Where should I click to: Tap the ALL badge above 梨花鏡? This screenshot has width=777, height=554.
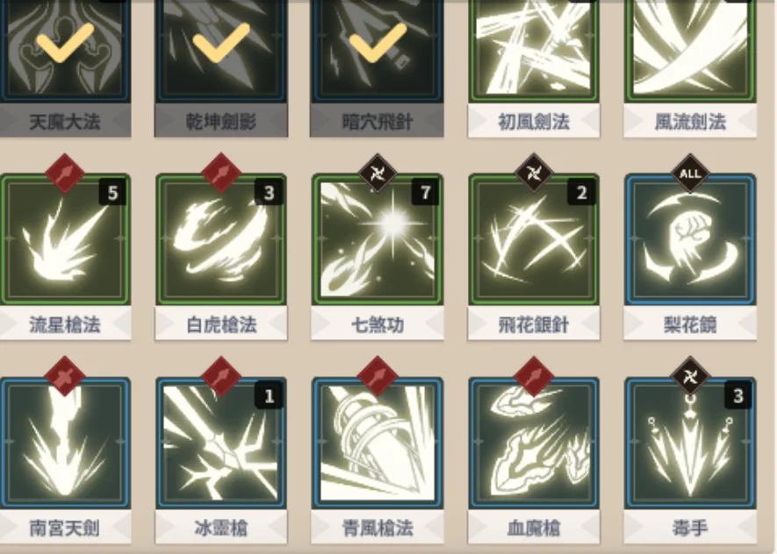(x=690, y=174)
